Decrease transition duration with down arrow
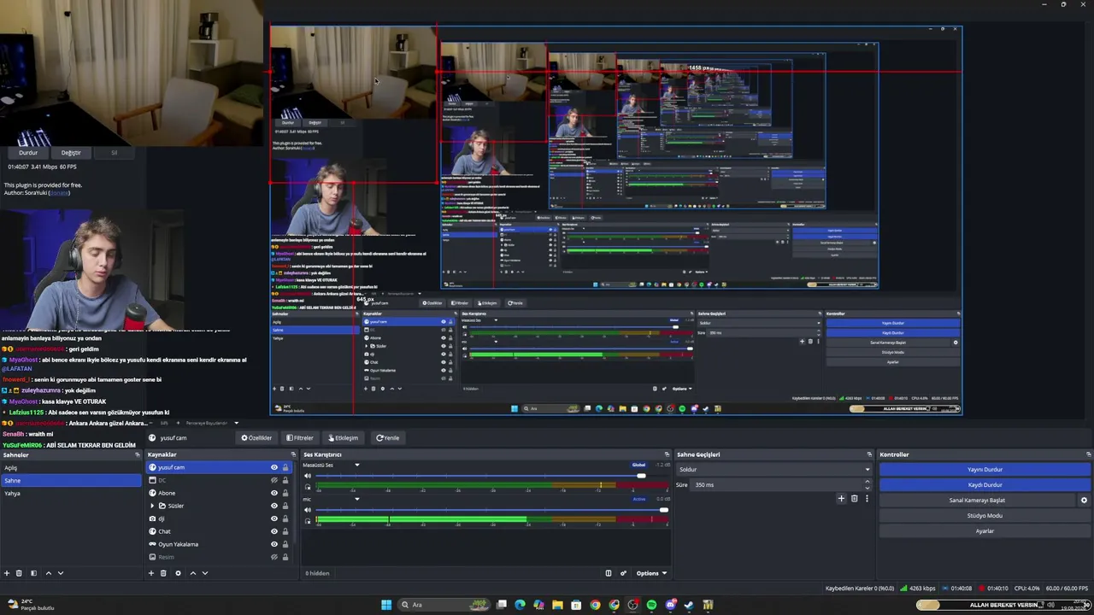The image size is (1094, 615). [867, 488]
